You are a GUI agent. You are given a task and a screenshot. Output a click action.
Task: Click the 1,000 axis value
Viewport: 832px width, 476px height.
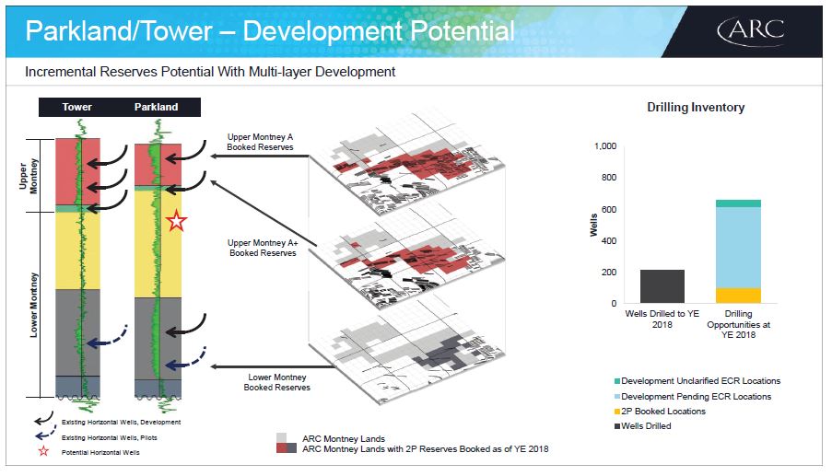click(x=605, y=146)
